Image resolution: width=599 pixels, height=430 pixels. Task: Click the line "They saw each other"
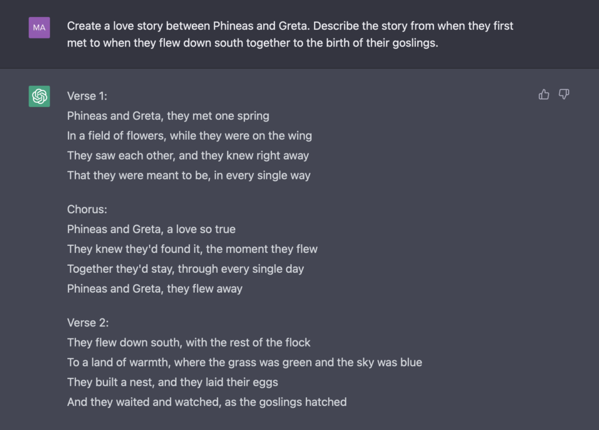point(188,155)
